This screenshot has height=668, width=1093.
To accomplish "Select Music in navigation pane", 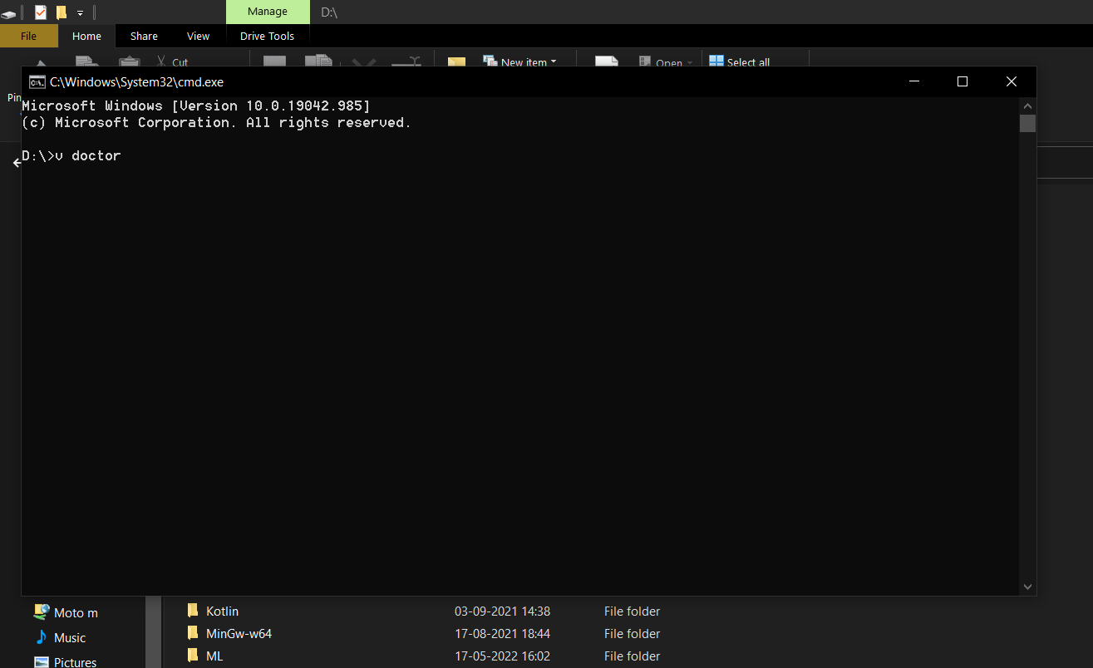I will (x=70, y=637).
